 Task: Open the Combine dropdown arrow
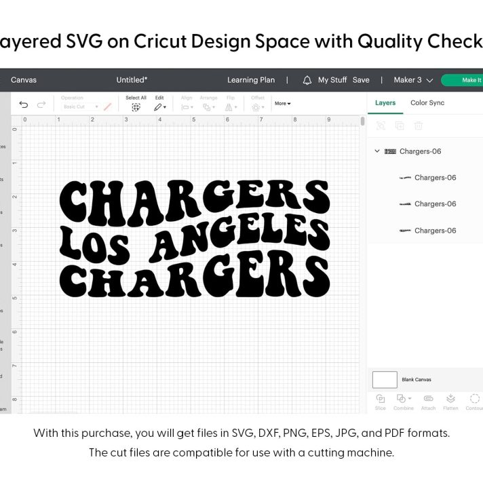click(410, 398)
